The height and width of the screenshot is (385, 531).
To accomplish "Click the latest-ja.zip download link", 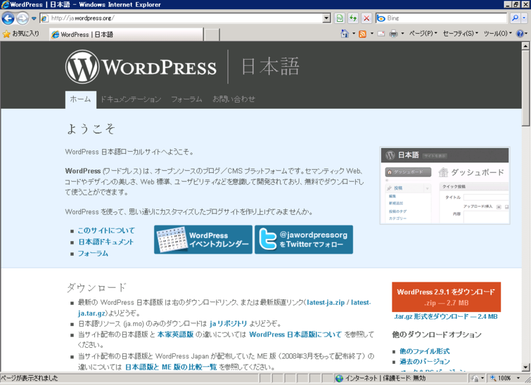I will [326, 302].
